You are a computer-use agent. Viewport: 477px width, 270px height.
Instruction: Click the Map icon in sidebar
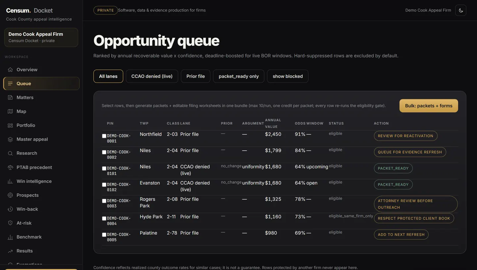[10, 111]
